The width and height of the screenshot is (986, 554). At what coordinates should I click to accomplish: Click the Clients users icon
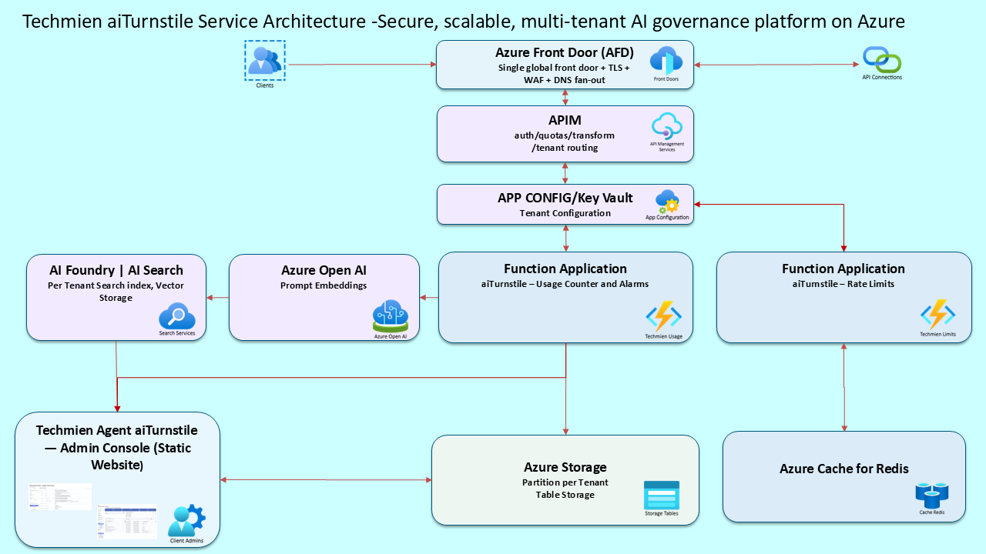click(265, 60)
